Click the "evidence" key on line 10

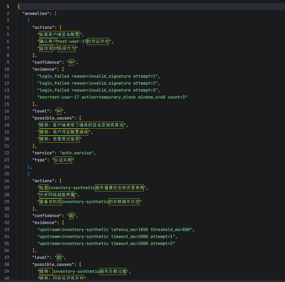point(44,69)
